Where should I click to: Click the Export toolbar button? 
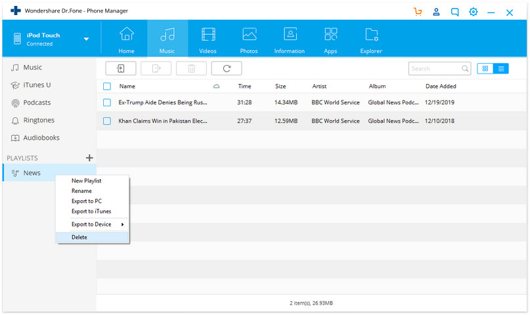click(156, 68)
